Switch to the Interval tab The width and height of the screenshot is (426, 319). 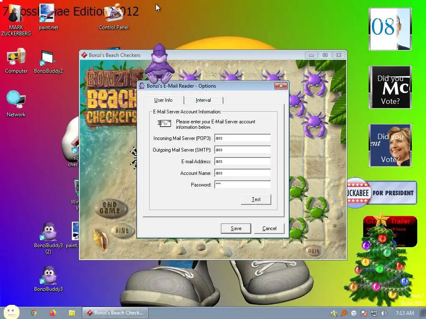(x=203, y=100)
